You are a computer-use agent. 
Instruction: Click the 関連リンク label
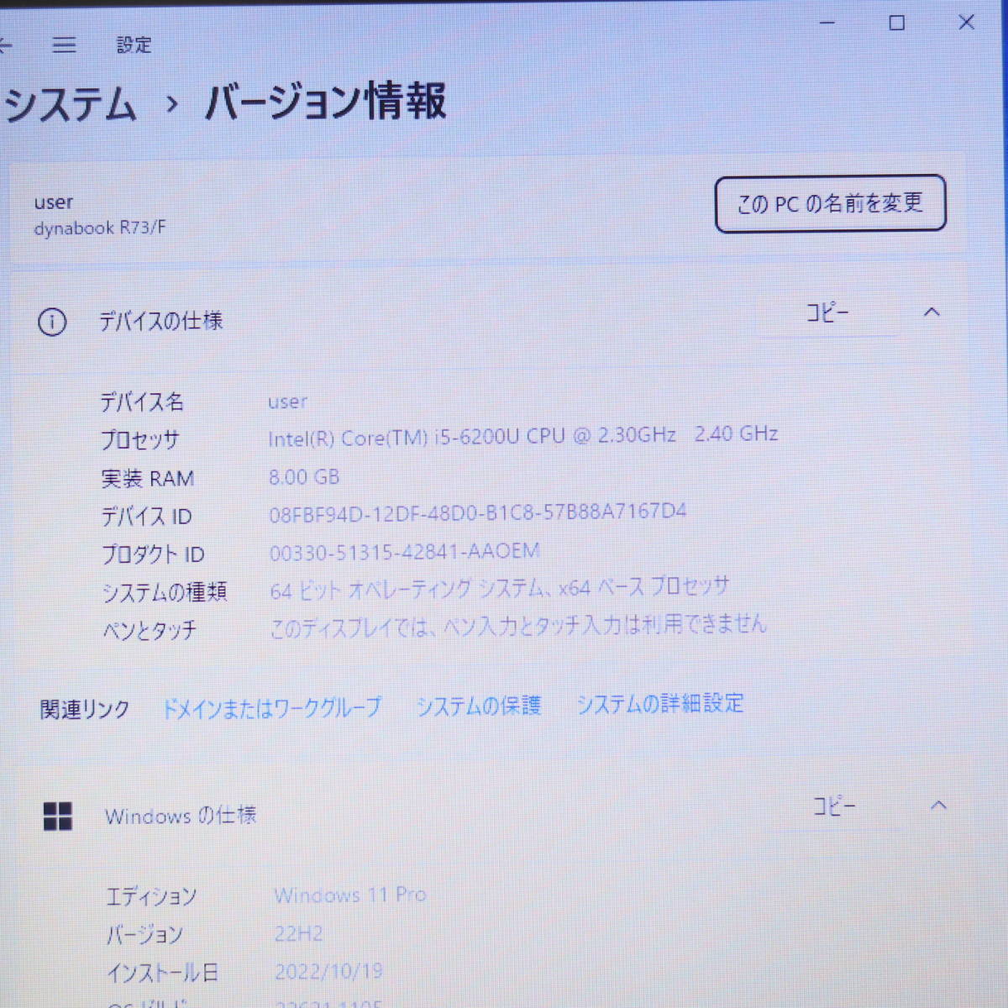click(86, 710)
